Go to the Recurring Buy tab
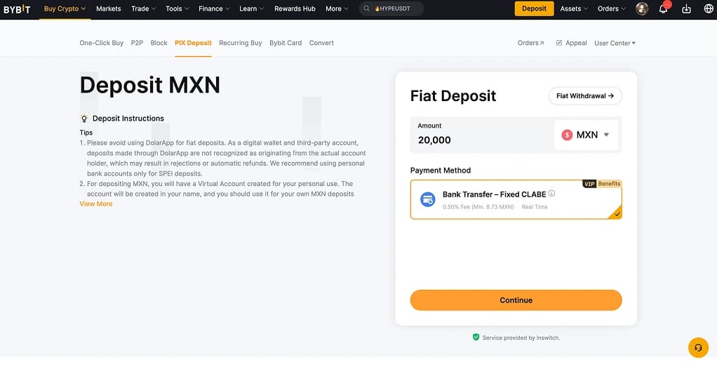 coord(240,43)
